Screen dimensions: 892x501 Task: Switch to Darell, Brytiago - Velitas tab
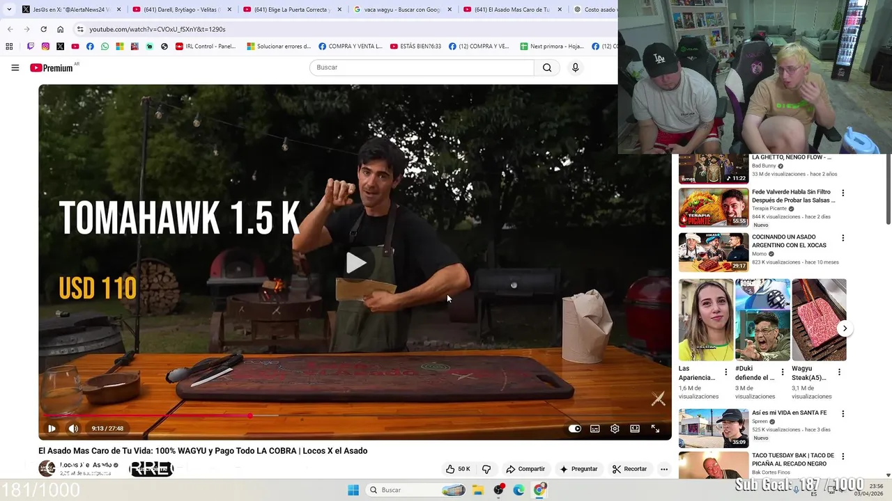click(181, 10)
